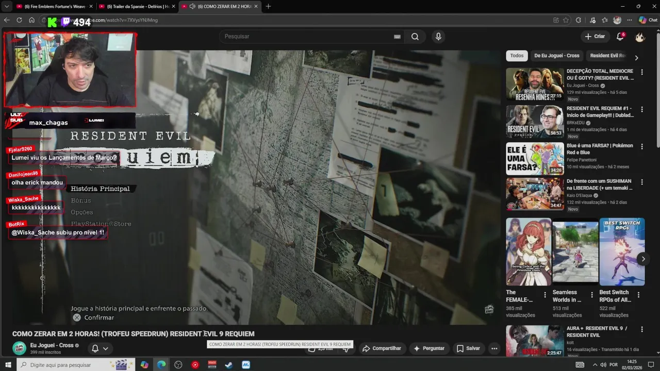Open a new browser tab with plus

point(268,6)
